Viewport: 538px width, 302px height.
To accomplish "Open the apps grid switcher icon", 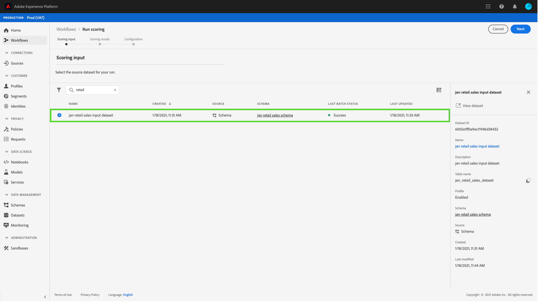I will click(x=488, y=6).
